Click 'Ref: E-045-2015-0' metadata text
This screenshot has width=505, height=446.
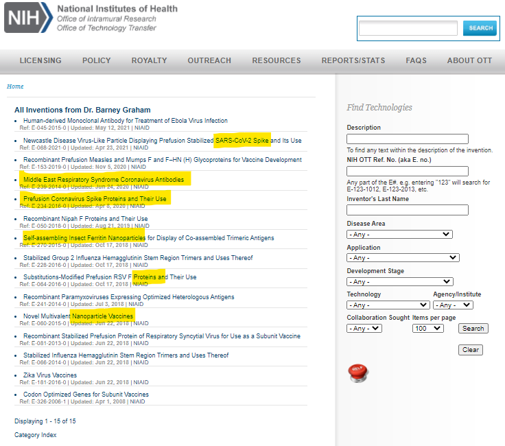click(x=43, y=128)
